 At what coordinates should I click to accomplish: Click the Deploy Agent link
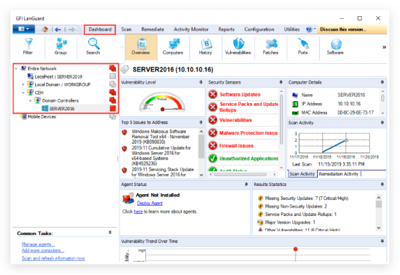(x=149, y=203)
